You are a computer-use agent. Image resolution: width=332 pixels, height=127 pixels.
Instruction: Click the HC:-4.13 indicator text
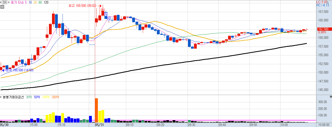point(323,5)
